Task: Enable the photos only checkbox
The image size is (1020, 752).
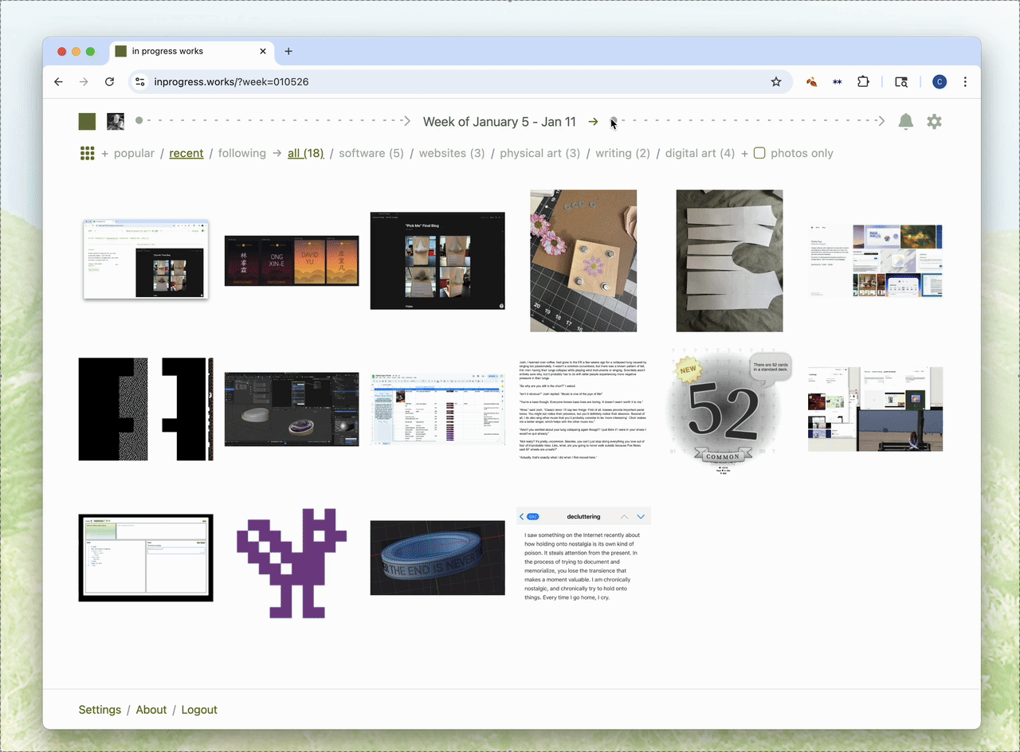Action: point(759,153)
